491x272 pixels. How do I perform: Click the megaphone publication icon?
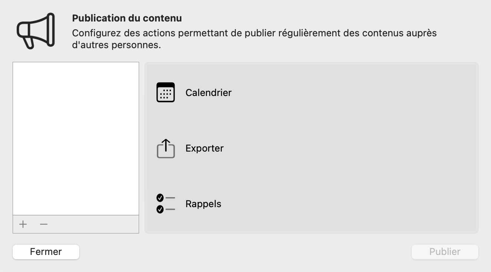(36, 31)
